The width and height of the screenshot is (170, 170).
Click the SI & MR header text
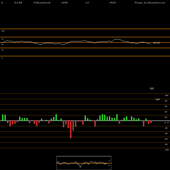coord(18,3)
